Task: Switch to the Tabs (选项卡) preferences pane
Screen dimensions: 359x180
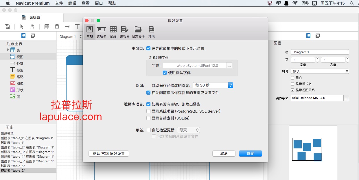Action: coord(101,32)
